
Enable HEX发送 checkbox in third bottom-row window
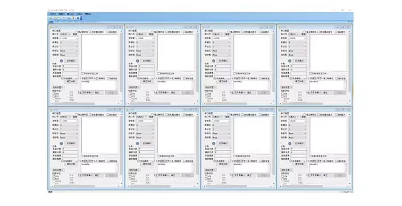(x=261, y=161)
